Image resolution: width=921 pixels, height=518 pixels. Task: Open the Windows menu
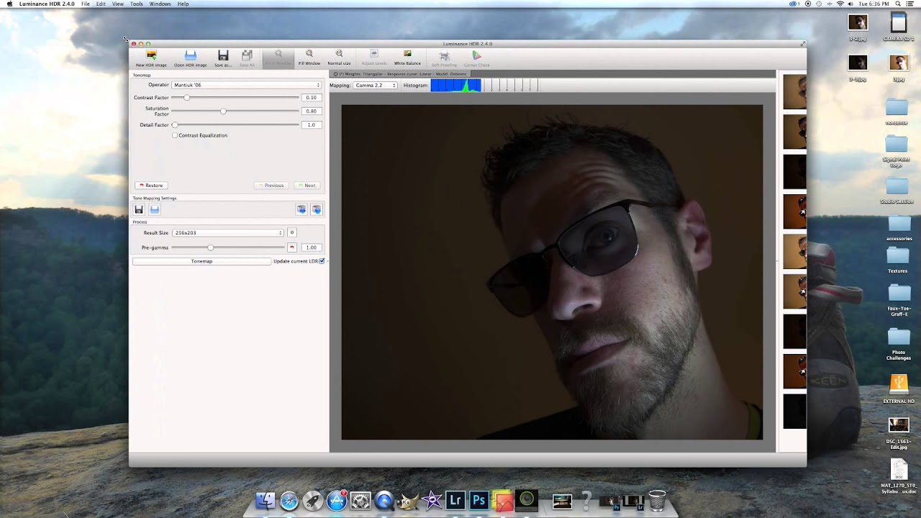coord(160,4)
